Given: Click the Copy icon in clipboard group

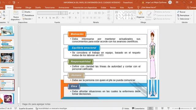Looking at the screenshot, I should click(4, 15).
